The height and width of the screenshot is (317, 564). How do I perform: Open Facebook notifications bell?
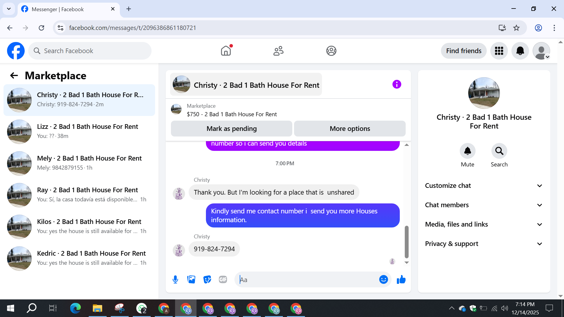tap(520, 51)
